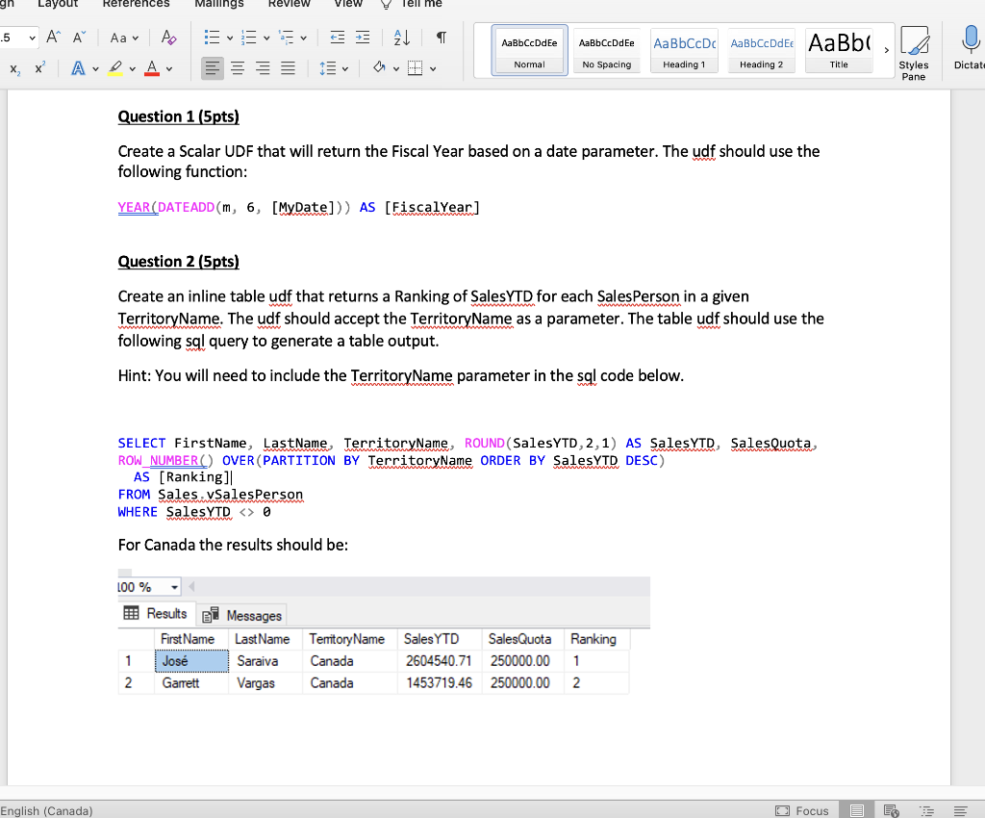Image resolution: width=985 pixels, height=818 pixels.
Task: Click the line spacing icon
Action: point(328,68)
